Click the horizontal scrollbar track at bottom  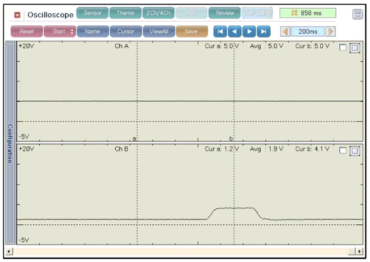click(x=185, y=252)
